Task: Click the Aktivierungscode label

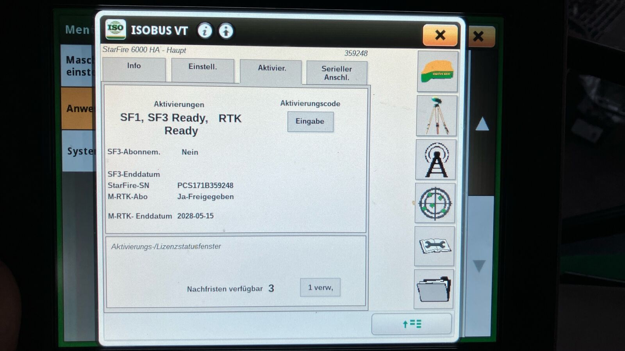Action: coord(310,103)
